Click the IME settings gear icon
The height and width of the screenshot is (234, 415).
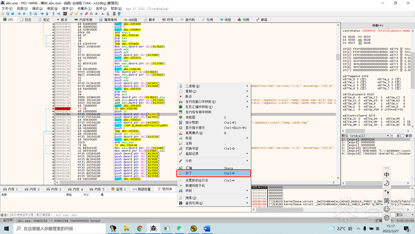[x=387, y=218]
